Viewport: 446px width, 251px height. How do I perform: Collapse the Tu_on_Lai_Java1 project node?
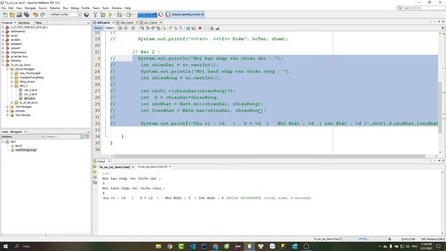[x=3, y=65]
